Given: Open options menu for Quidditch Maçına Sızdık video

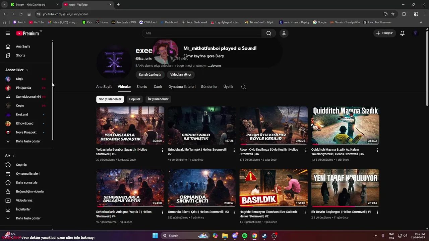Looking at the screenshot, I should coord(377,150).
